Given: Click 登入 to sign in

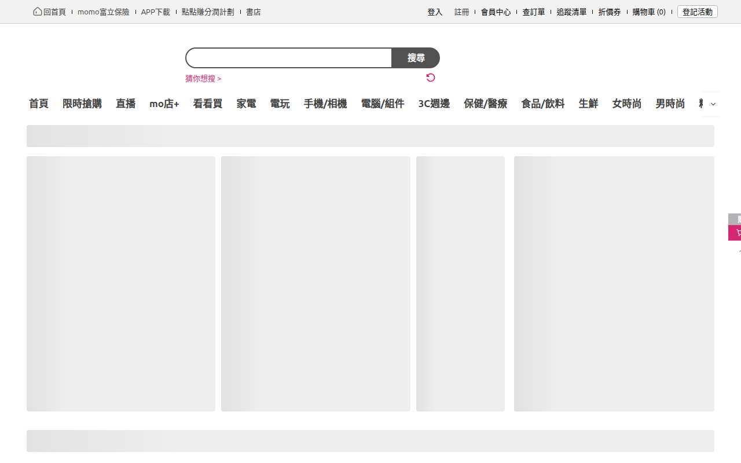Looking at the screenshot, I should pos(435,12).
